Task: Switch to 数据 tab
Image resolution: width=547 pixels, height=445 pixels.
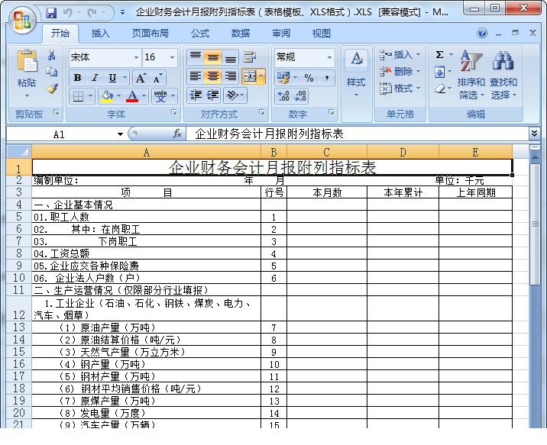Action: (241, 34)
